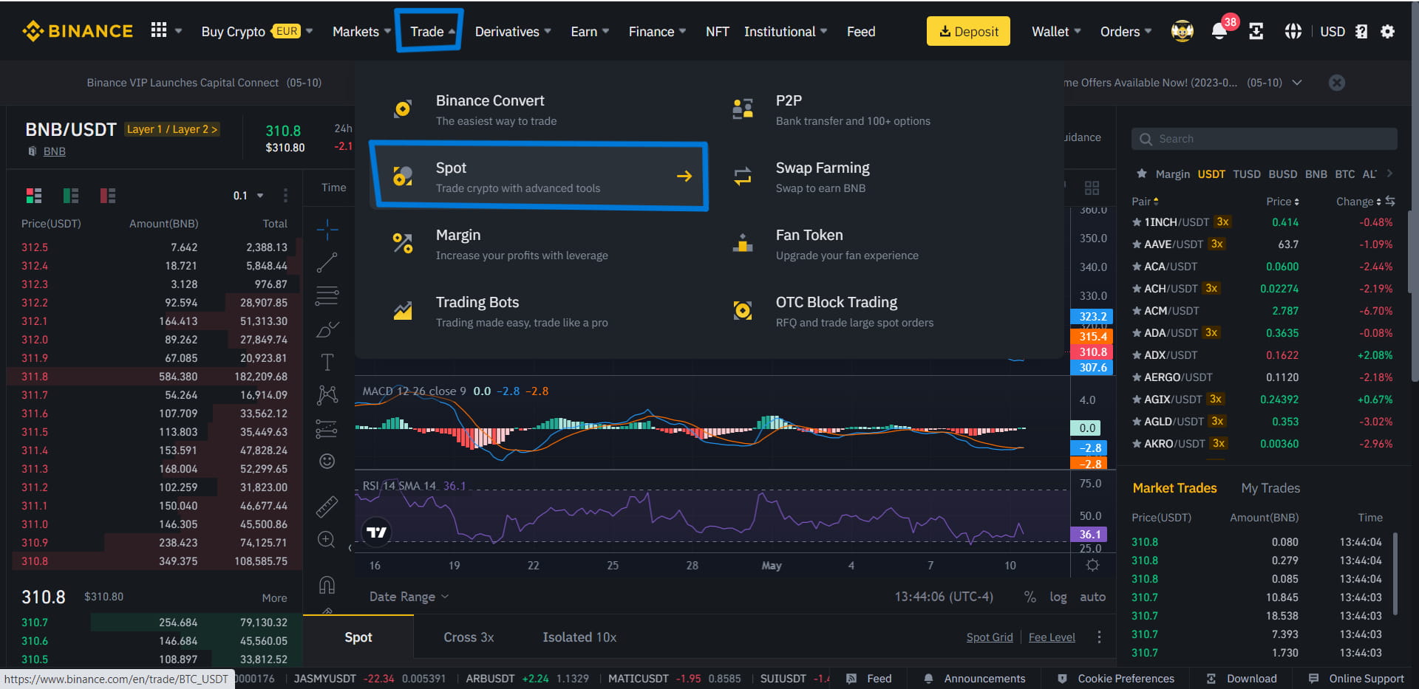Switch to the My Trades tab
Viewport: 1419px width, 689px height.
click(1270, 488)
